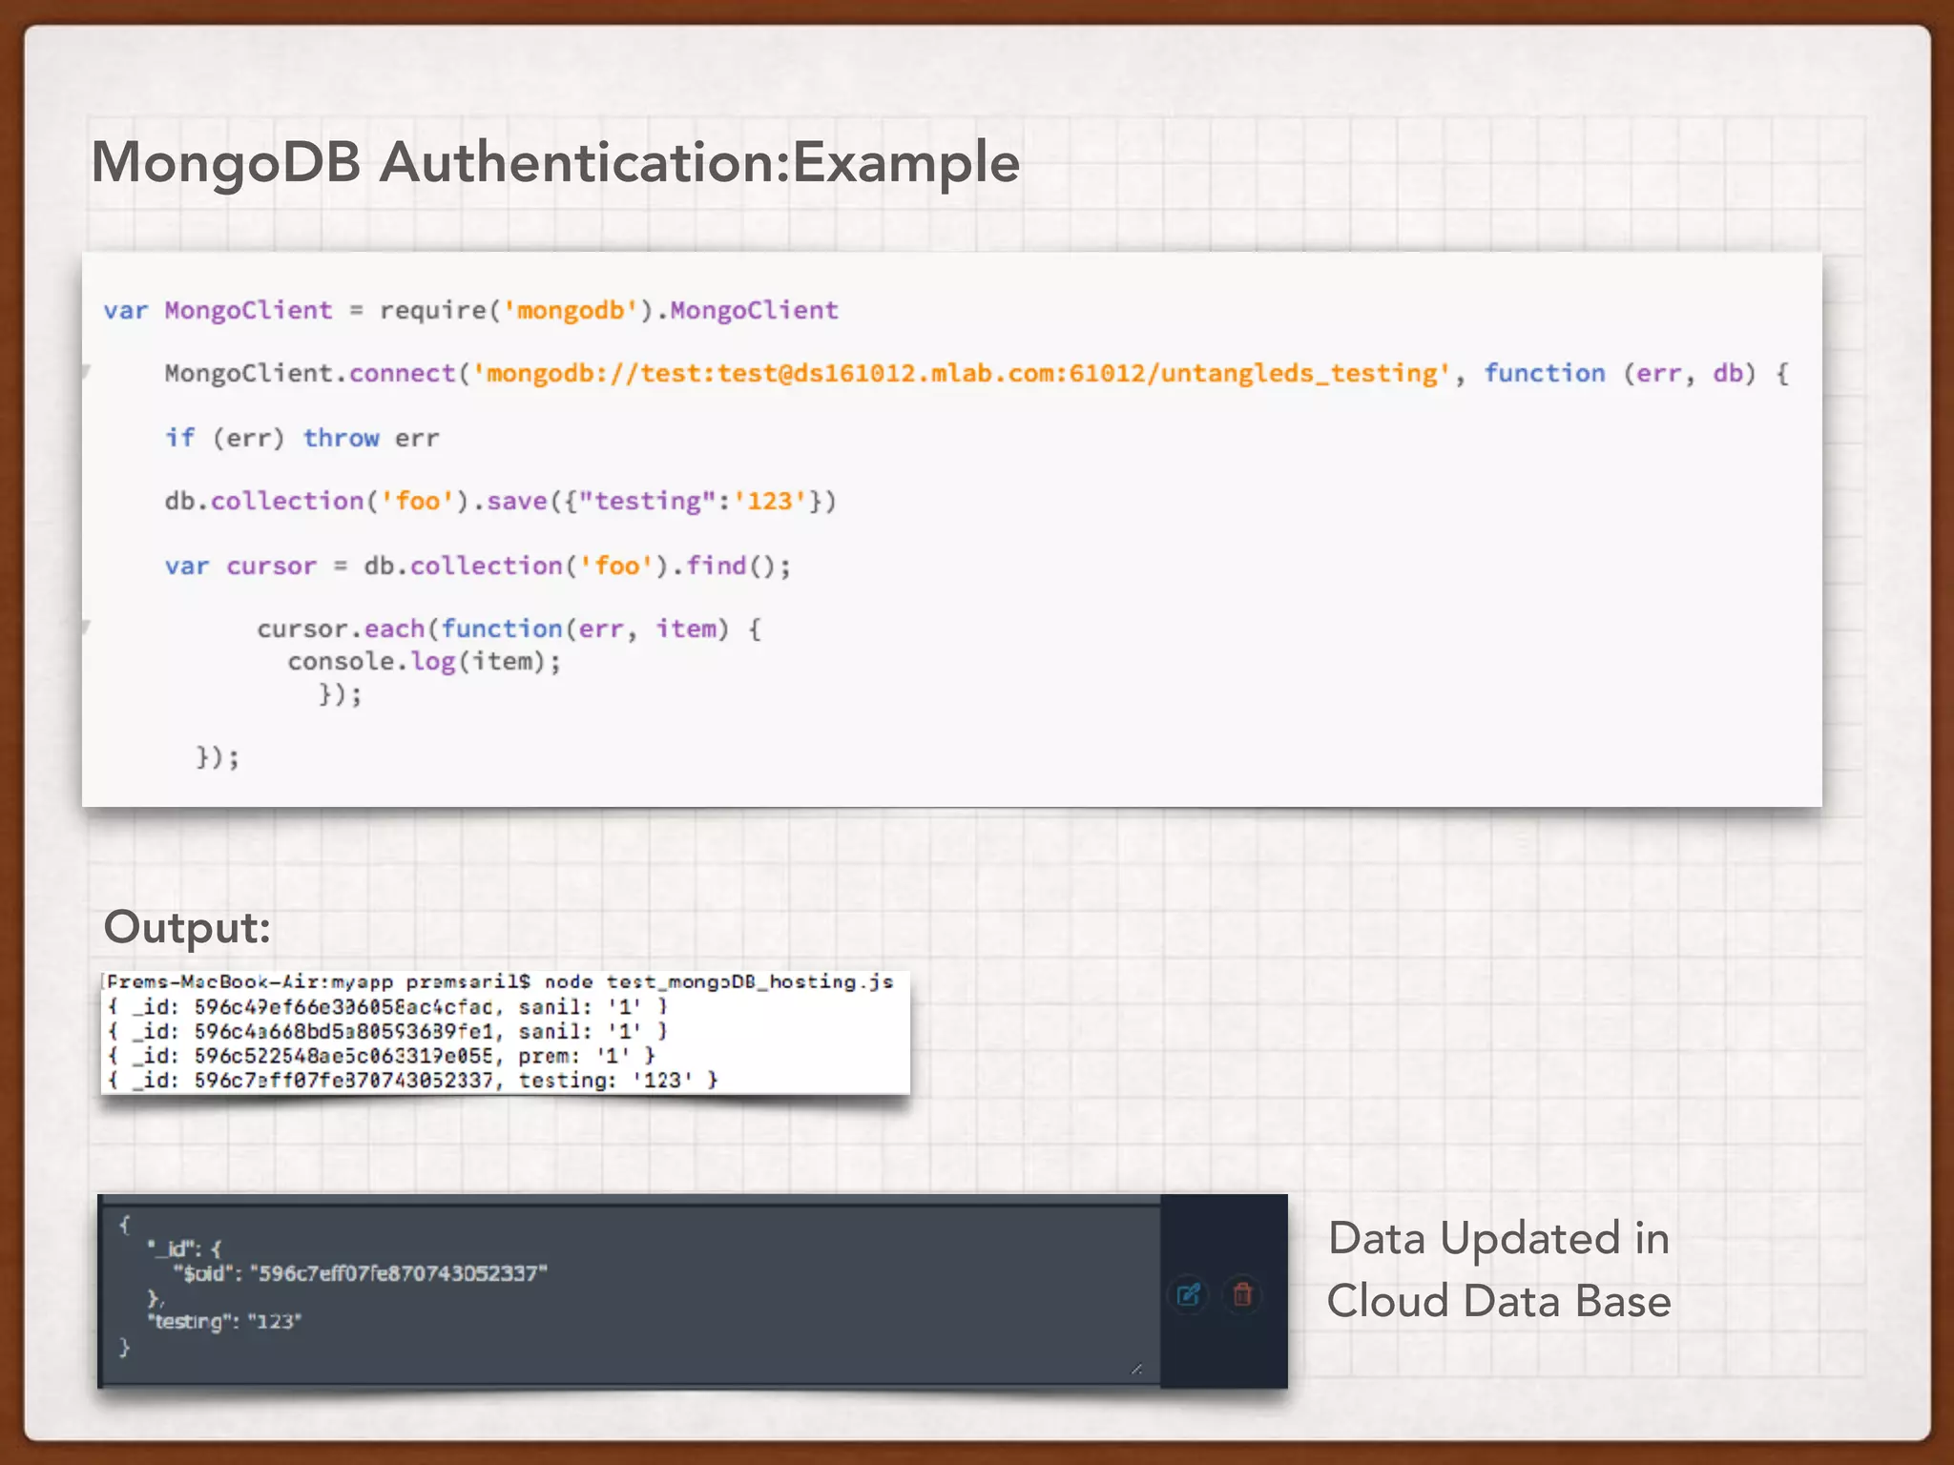The width and height of the screenshot is (1954, 1465).
Task: Click the slide title MongoDB Authentication:Example
Action: 555,162
